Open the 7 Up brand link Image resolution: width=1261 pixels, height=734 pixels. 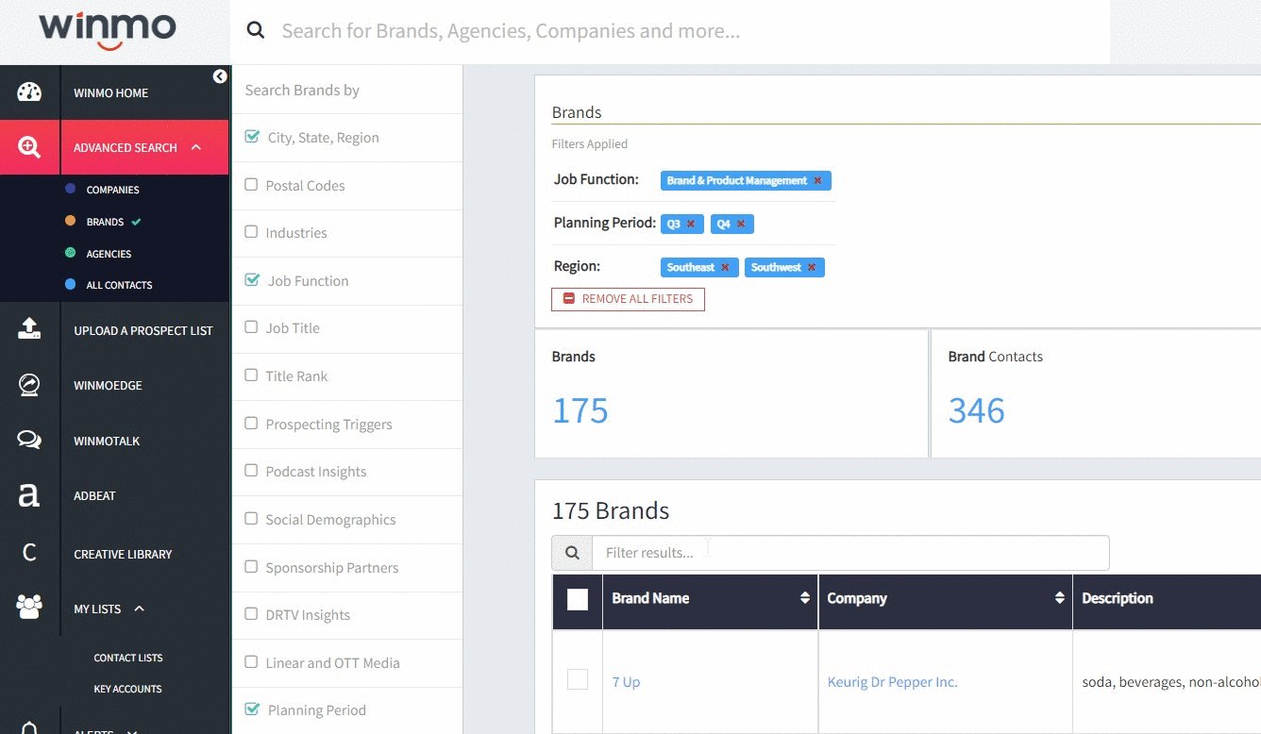(x=626, y=682)
